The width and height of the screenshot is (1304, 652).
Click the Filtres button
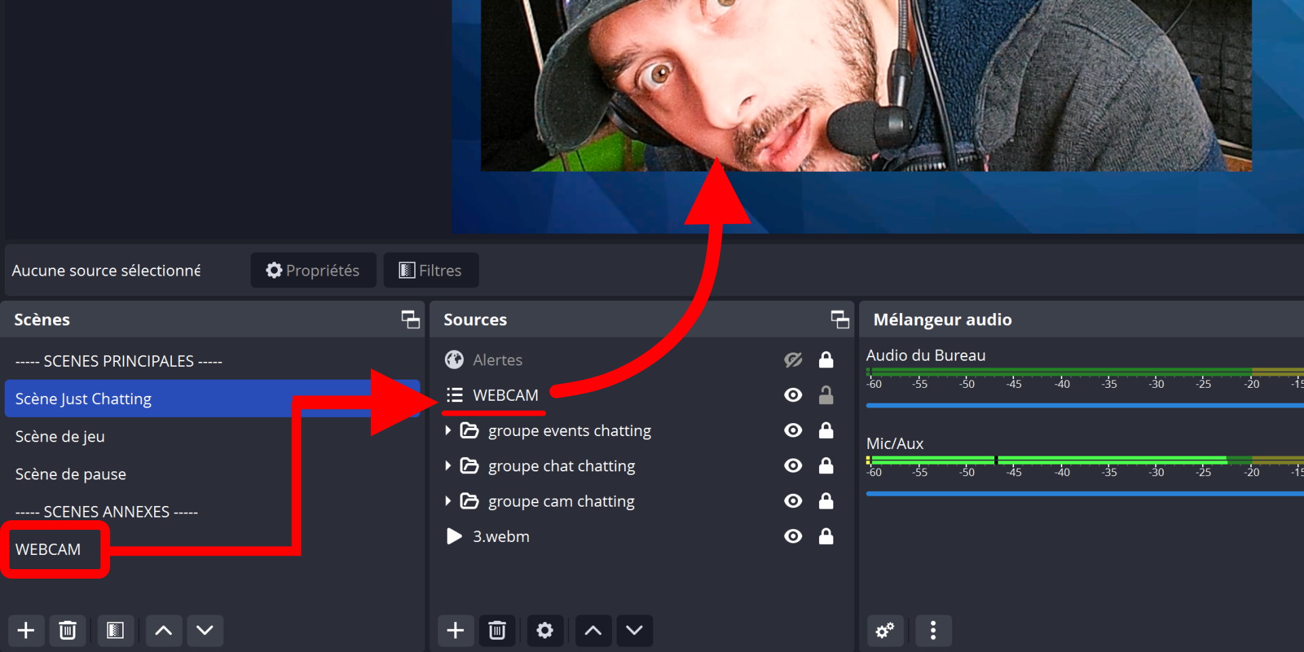[x=431, y=270]
